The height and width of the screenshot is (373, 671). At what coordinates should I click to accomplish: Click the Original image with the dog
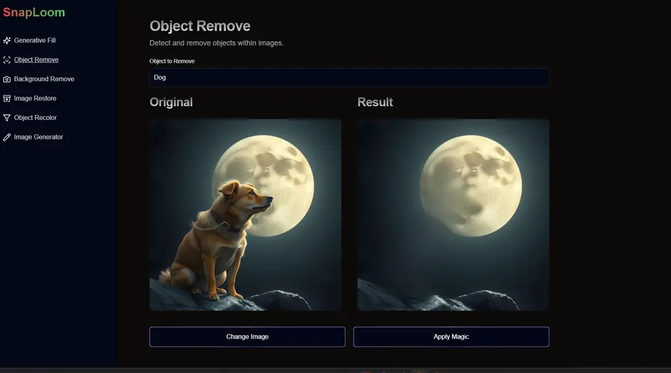[x=245, y=215]
